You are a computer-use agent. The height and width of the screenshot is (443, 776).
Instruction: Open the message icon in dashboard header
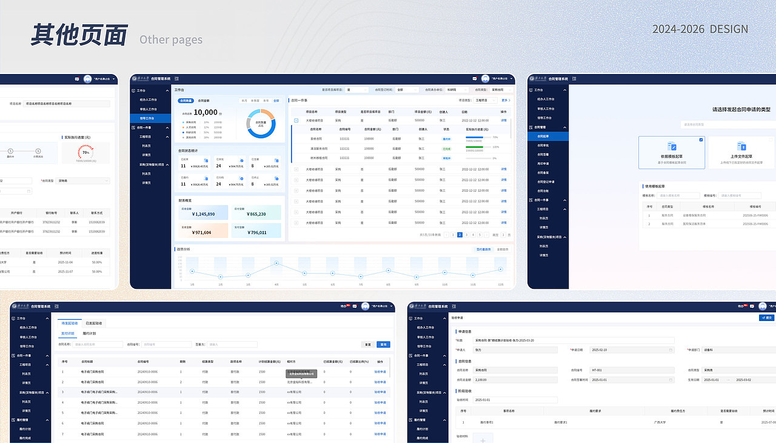coord(475,78)
